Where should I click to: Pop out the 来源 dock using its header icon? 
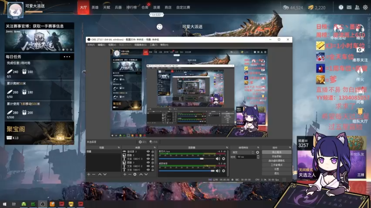tap(155, 147)
